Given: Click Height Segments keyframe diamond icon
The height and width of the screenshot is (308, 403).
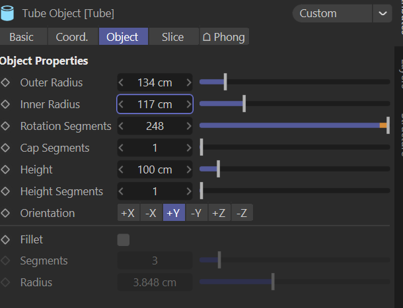Looking at the screenshot, I should [x=6, y=191].
